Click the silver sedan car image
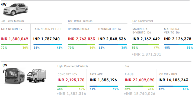The image size is (195, 105). tap(15, 9)
